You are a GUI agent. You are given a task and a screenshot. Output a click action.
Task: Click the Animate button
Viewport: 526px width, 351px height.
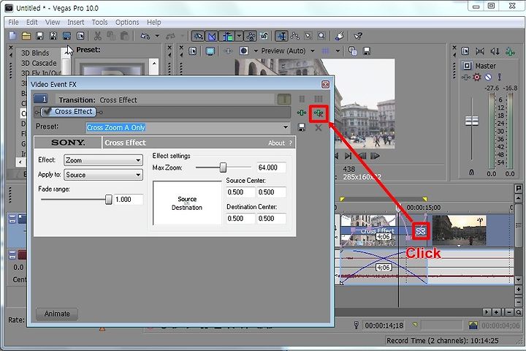[57, 314]
